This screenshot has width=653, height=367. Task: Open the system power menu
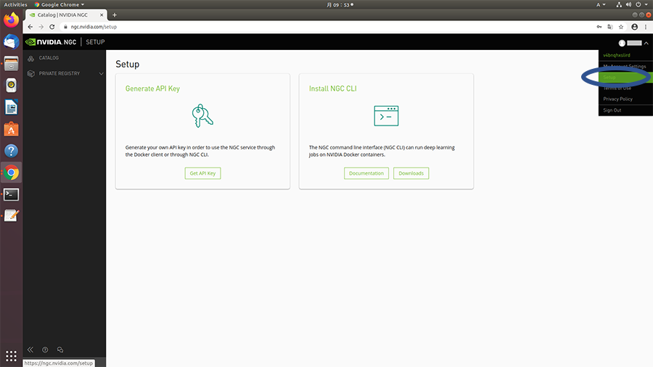point(641,4)
